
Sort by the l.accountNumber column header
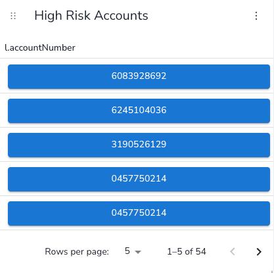coord(40,47)
